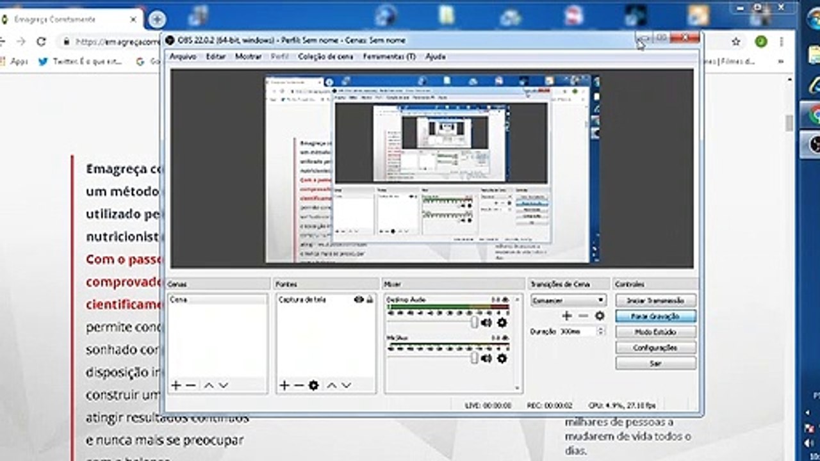Click the OBS icon in the Windows taskbar

tap(814, 145)
